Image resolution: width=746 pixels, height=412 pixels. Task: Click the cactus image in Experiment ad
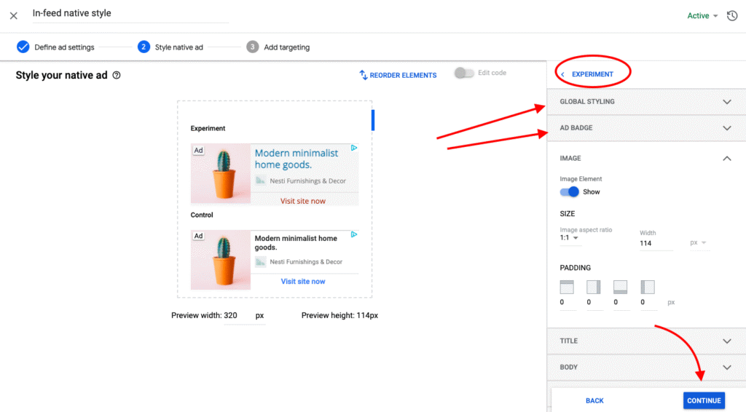click(x=221, y=174)
